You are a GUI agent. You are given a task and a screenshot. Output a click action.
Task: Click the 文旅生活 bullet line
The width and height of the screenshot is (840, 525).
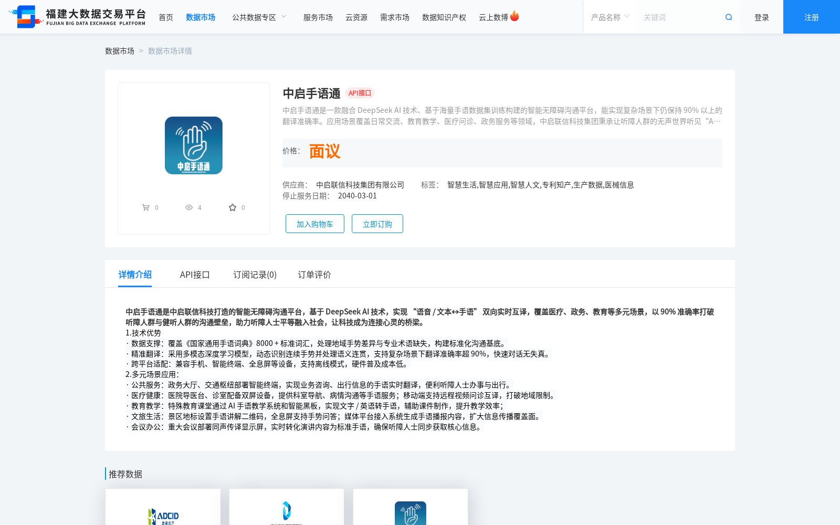334,416
